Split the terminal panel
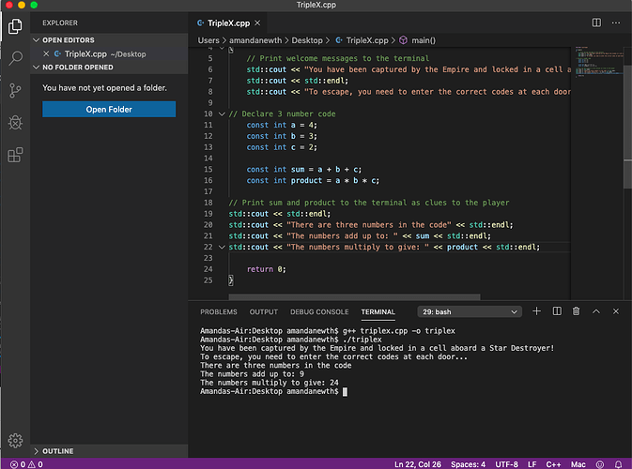The height and width of the screenshot is (469, 632). pos(557,311)
